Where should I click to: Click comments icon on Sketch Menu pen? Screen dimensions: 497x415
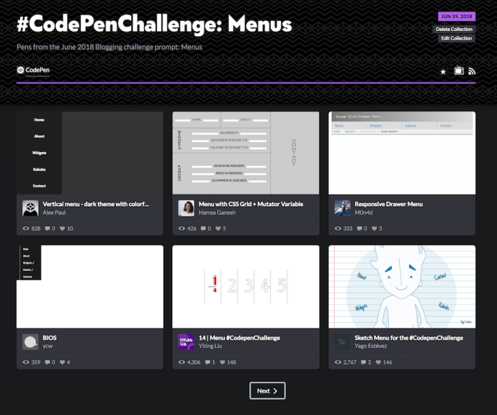tap(363, 362)
